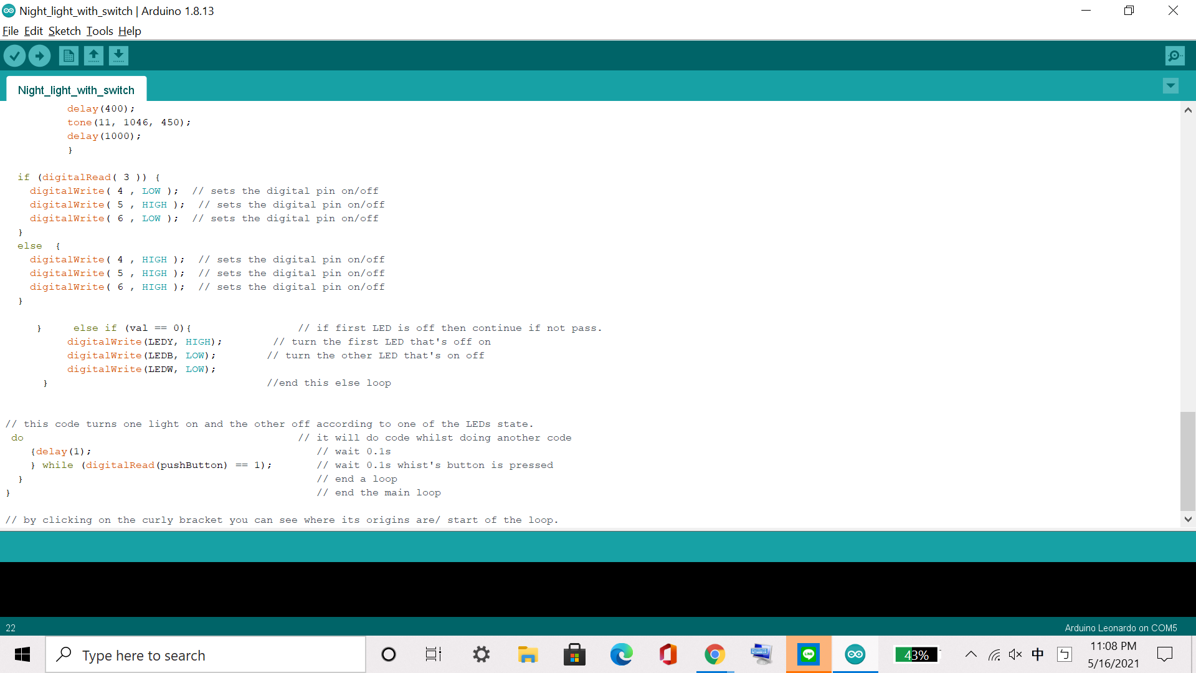The width and height of the screenshot is (1196, 673).
Task: Upload sketch using the right-arrow button
Action: tap(40, 56)
